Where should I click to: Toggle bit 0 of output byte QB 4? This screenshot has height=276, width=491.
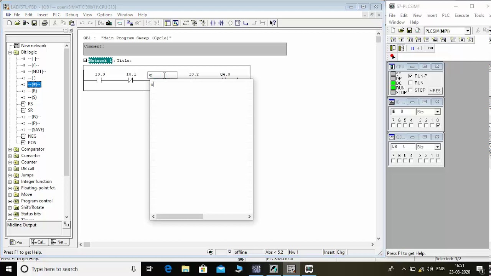(x=438, y=161)
